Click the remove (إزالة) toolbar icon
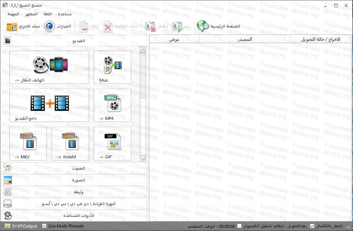This screenshot has height=231, width=353. pos(84,26)
